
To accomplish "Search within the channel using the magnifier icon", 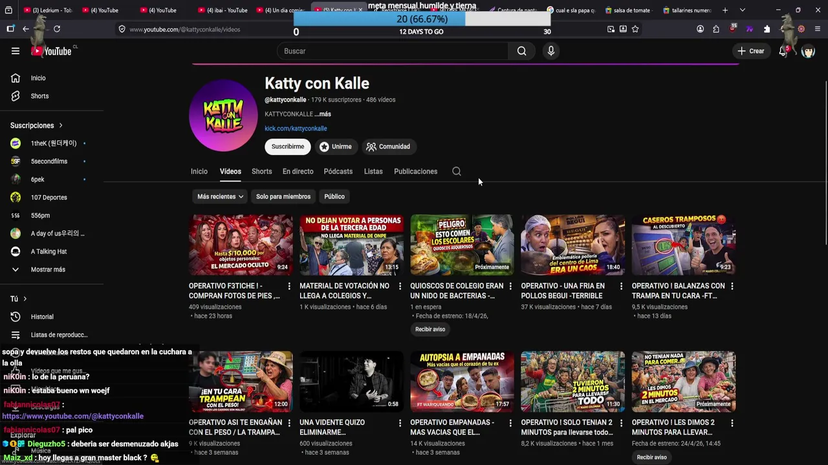I will pos(457,172).
